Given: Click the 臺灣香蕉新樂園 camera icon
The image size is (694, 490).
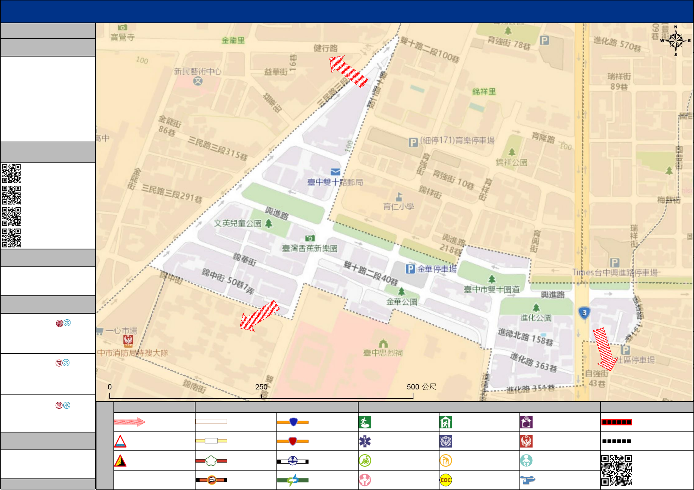Looking at the screenshot, I should [x=310, y=238].
